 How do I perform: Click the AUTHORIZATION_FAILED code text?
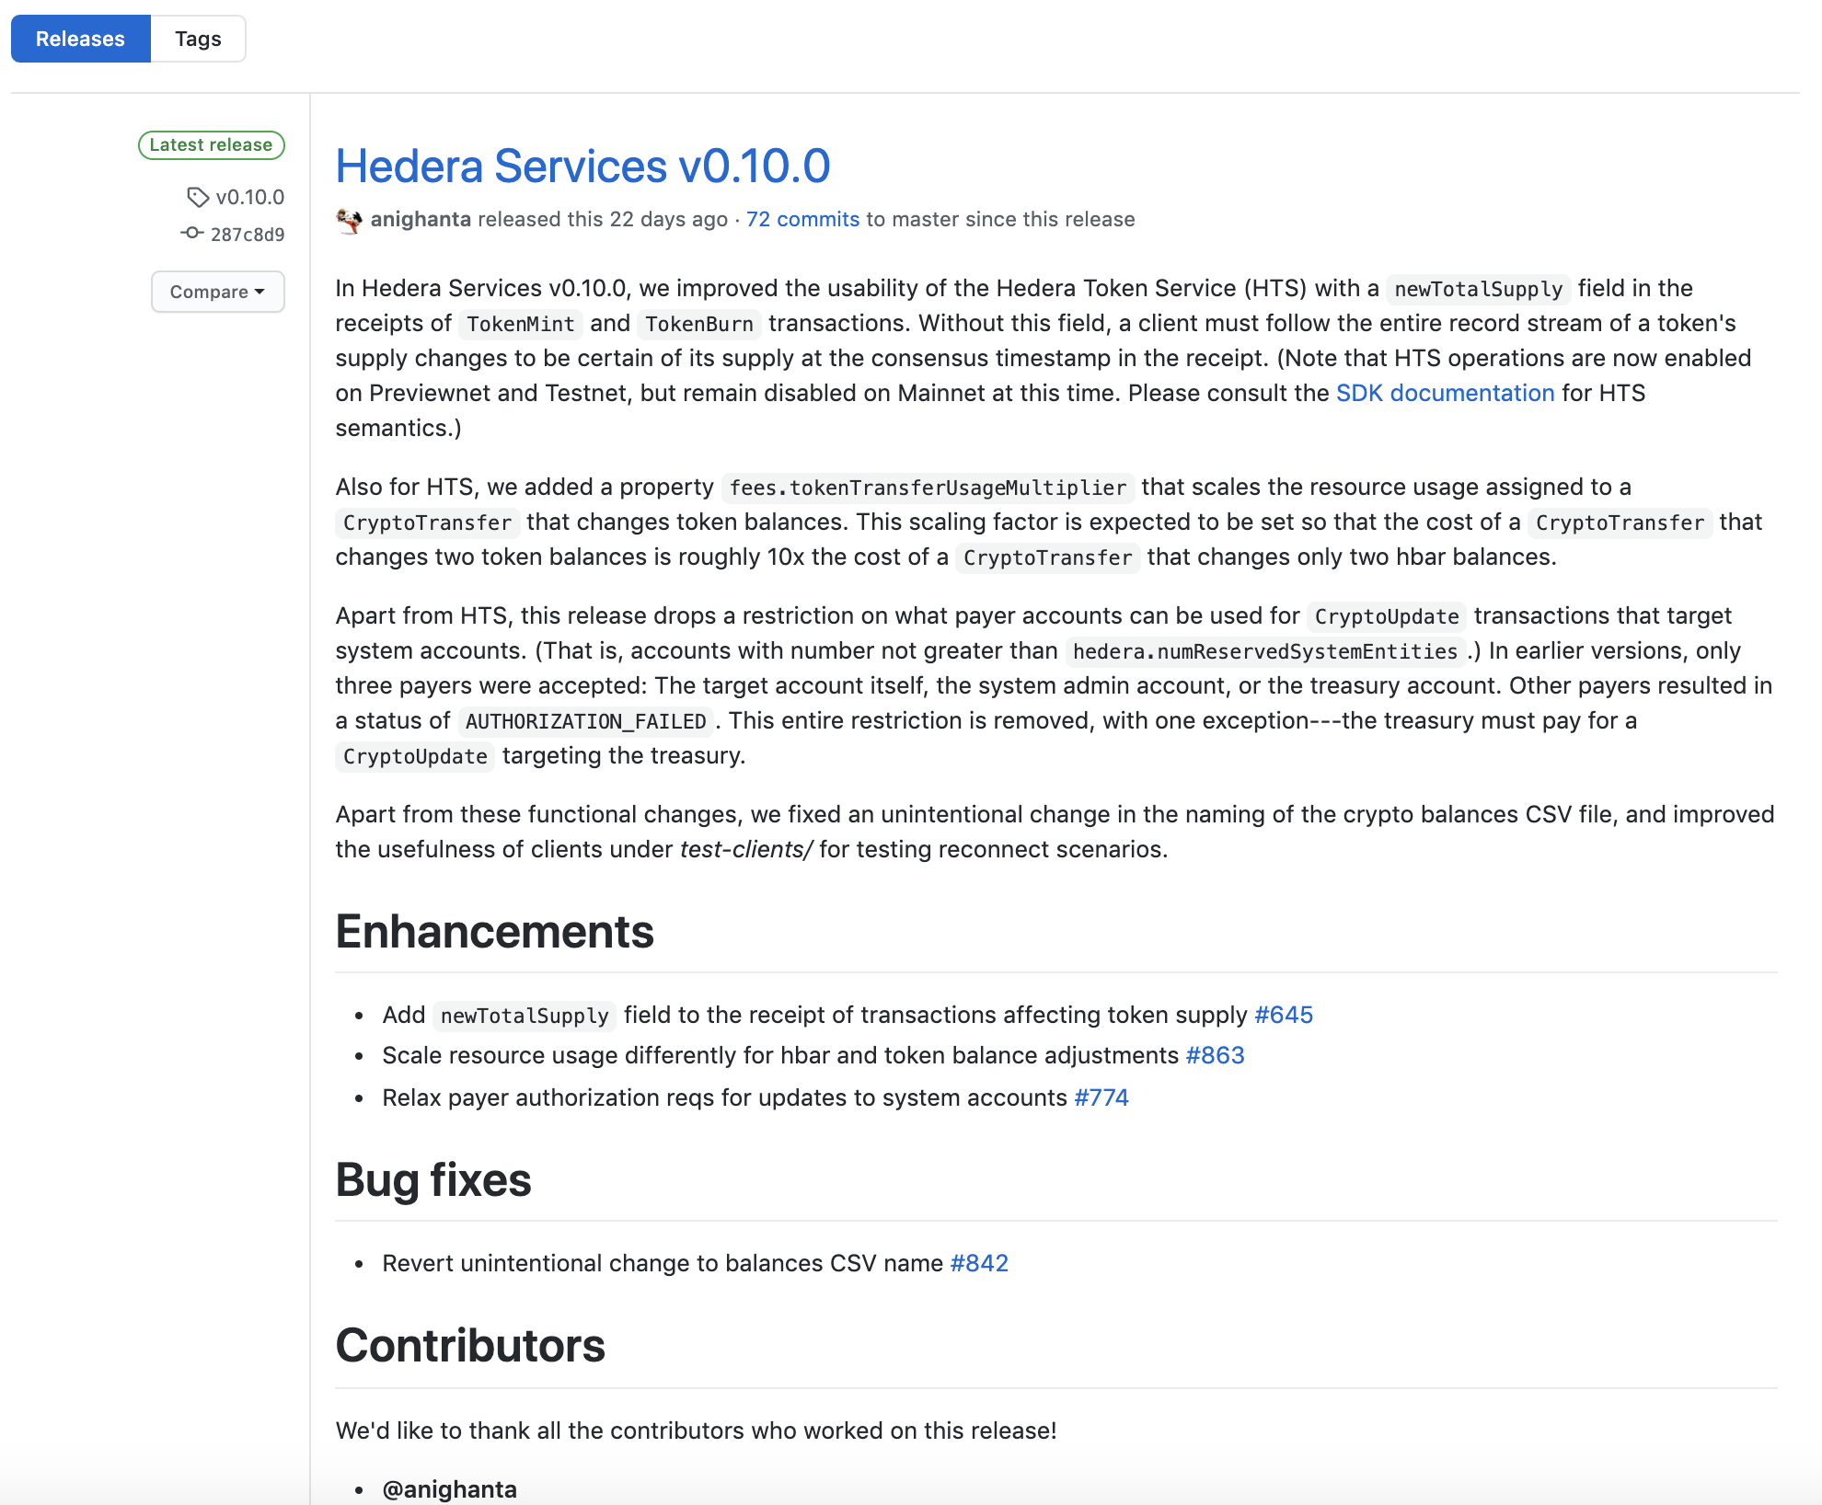pyautogui.click(x=585, y=721)
